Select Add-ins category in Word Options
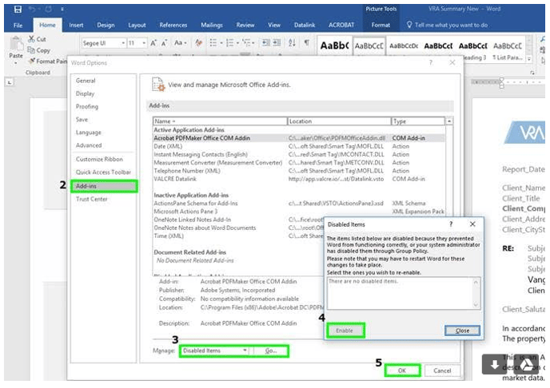 [86, 186]
